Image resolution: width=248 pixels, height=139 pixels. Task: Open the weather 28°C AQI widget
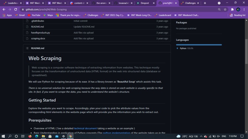coord(187,136)
